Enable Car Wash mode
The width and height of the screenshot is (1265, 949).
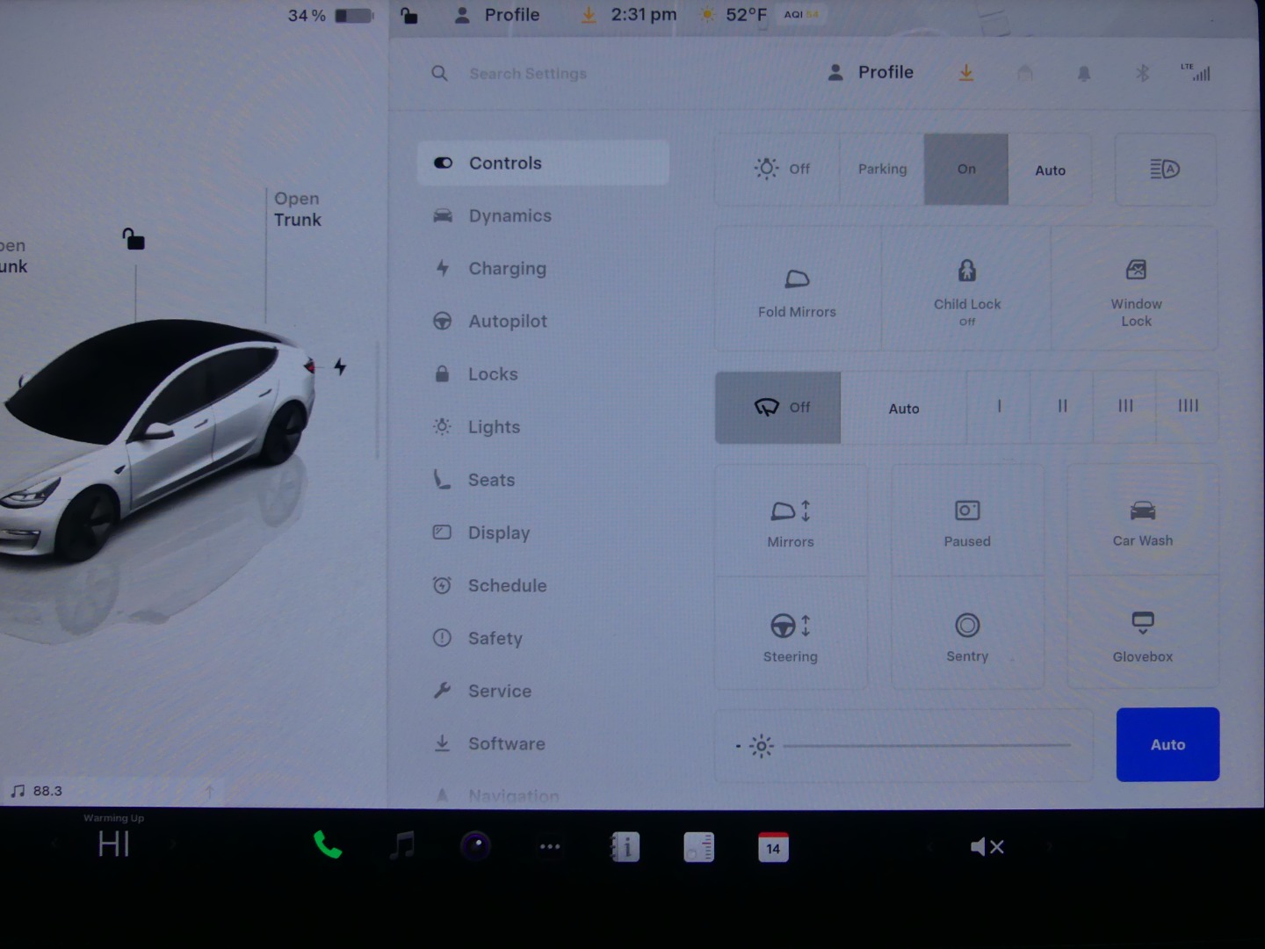coord(1142,522)
